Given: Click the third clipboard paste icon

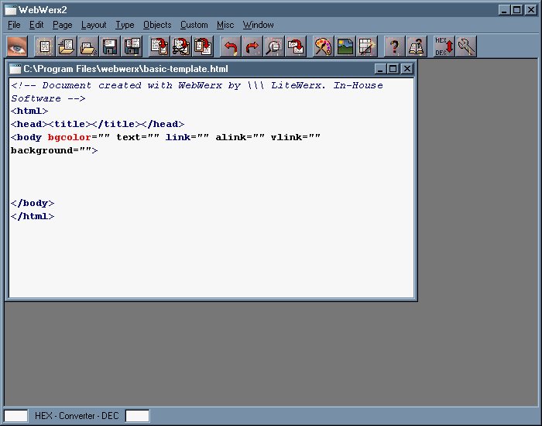Looking at the screenshot, I should 203,46.
